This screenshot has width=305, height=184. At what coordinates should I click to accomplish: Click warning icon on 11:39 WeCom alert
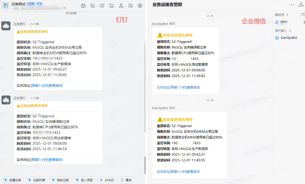point(160,35)
